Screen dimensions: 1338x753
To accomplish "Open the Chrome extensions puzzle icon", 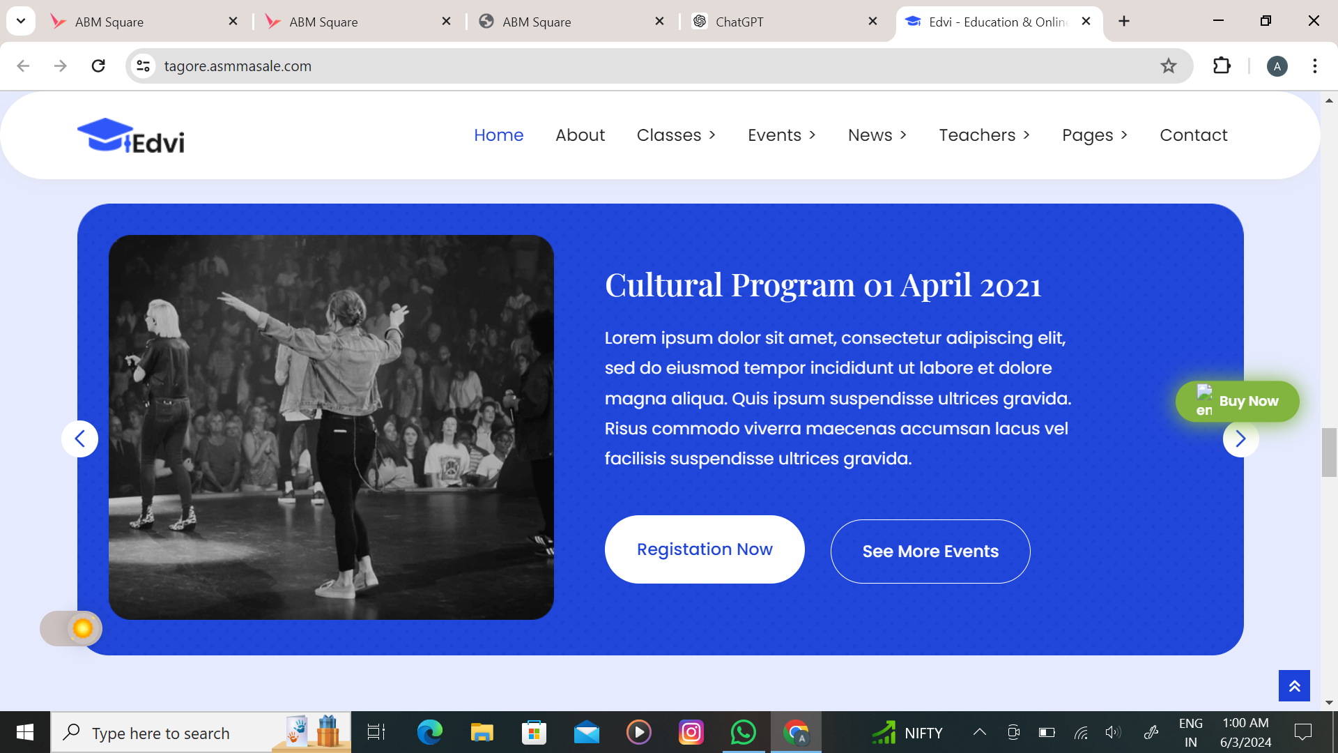I will pos(1222,66).
